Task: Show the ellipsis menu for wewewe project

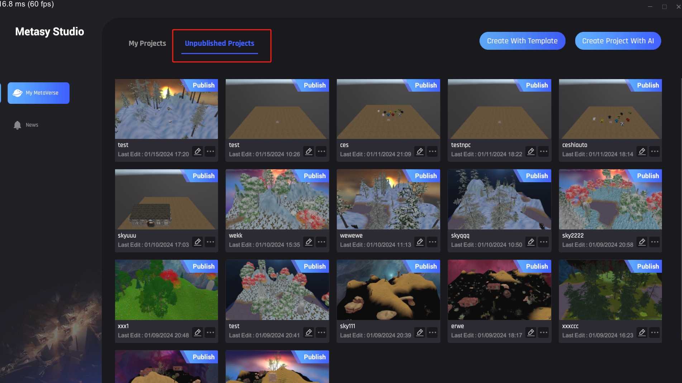Action: pyautogui.click(x=433, y=242)
